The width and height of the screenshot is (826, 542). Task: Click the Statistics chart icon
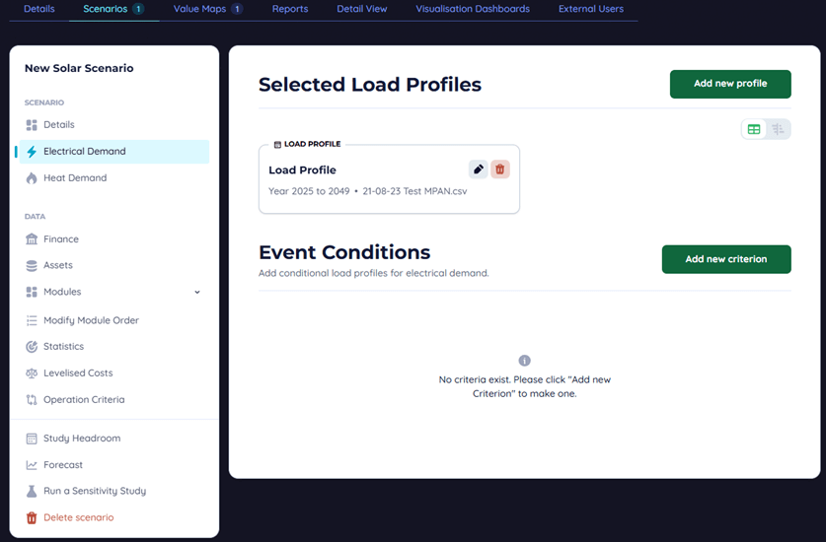click(32, 346)
